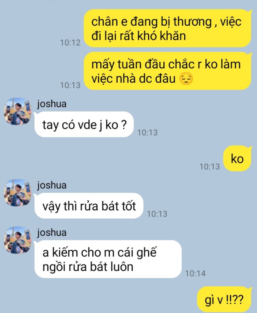Select white bubble 'a kiếm cho m cái ghế'
The image size is (257, 313).
coord(108,259)
